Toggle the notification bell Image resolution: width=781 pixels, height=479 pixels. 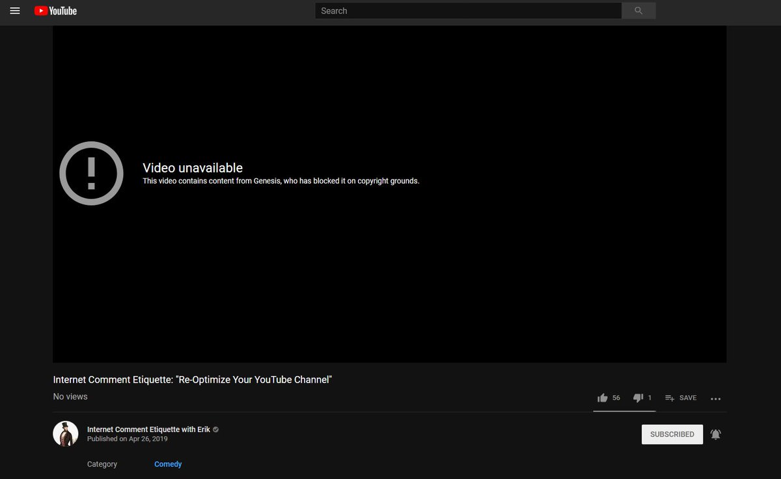click(716, 434)
